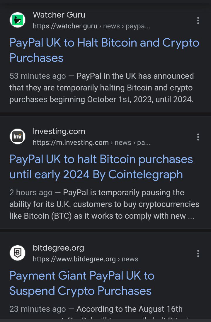The height and width of the screenshot is (322, 211).
Task: Open three-dot menu for Investing.com result
Action: pyautogui.click(x=198, y=137)
